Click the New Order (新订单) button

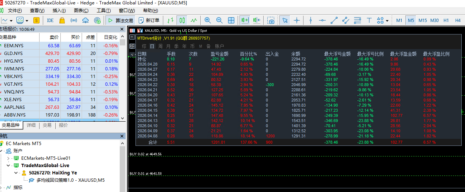(149, 21)
